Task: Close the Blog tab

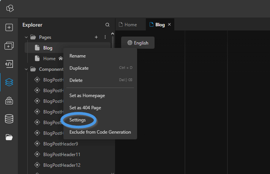Action: click(169, 24)
